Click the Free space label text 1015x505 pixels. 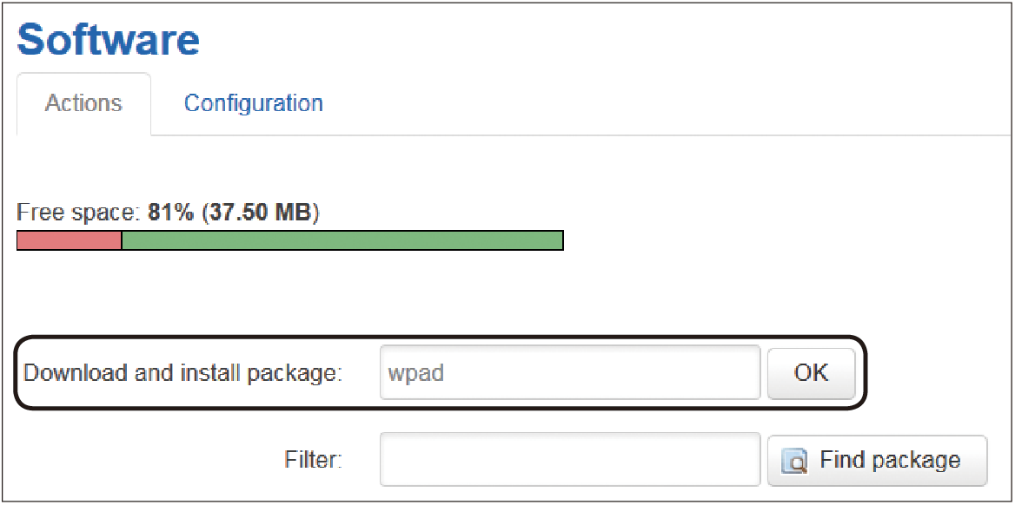(x=80, y=213)
